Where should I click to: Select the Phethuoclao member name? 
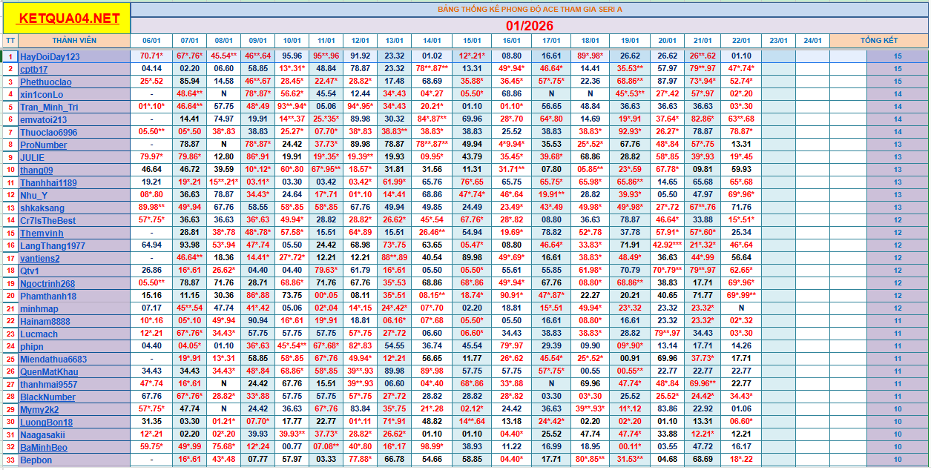pyautogui.click(x=46, y=82)
